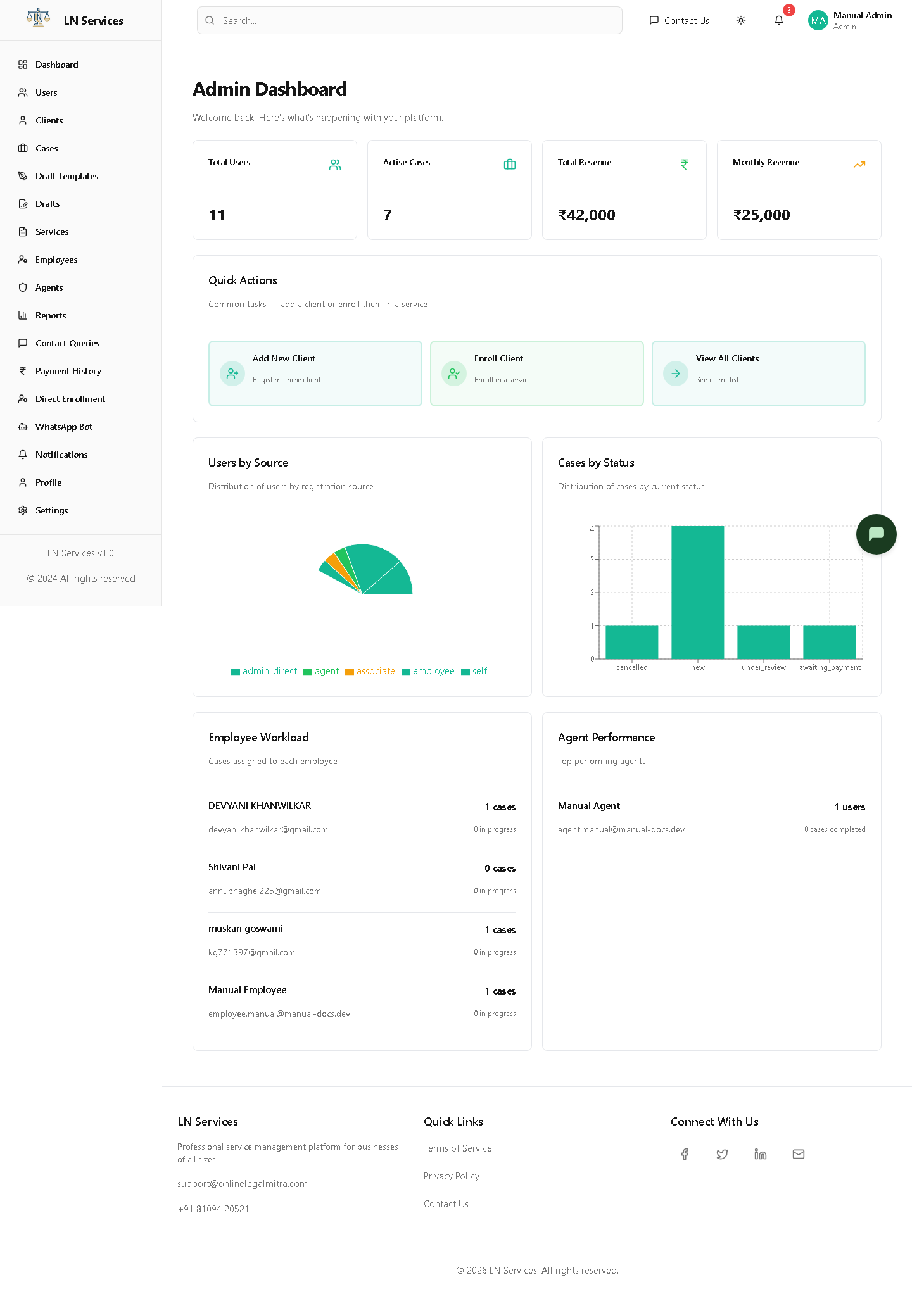912x1313 pixels.
Task: Click the Total Users value 11
Action: (217, 215)
